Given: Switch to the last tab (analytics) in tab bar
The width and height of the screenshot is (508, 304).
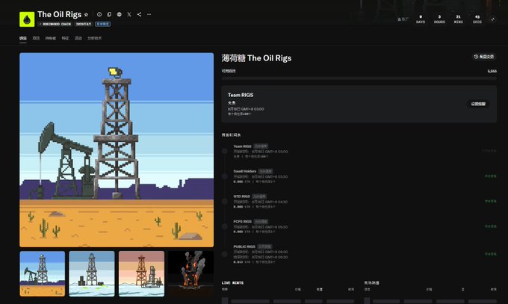Looking at the screenshot, I should 95,38.
